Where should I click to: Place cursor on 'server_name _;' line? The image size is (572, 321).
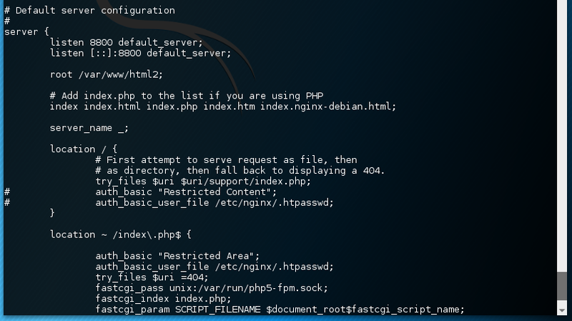coord(89,128)
